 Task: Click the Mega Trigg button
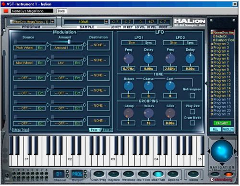click(x=21, y=130)
